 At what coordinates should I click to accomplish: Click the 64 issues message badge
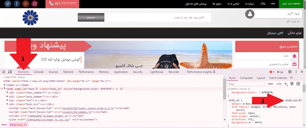280,72
